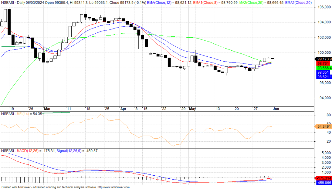Click the blue -459.866 Signal value tag
Screen dimensions: 332x189
[x=324, y=183]
